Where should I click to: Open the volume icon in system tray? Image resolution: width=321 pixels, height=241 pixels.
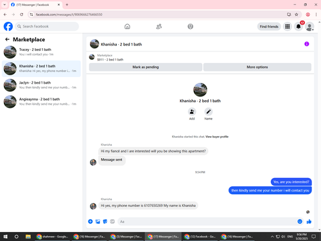click(283, 237)
